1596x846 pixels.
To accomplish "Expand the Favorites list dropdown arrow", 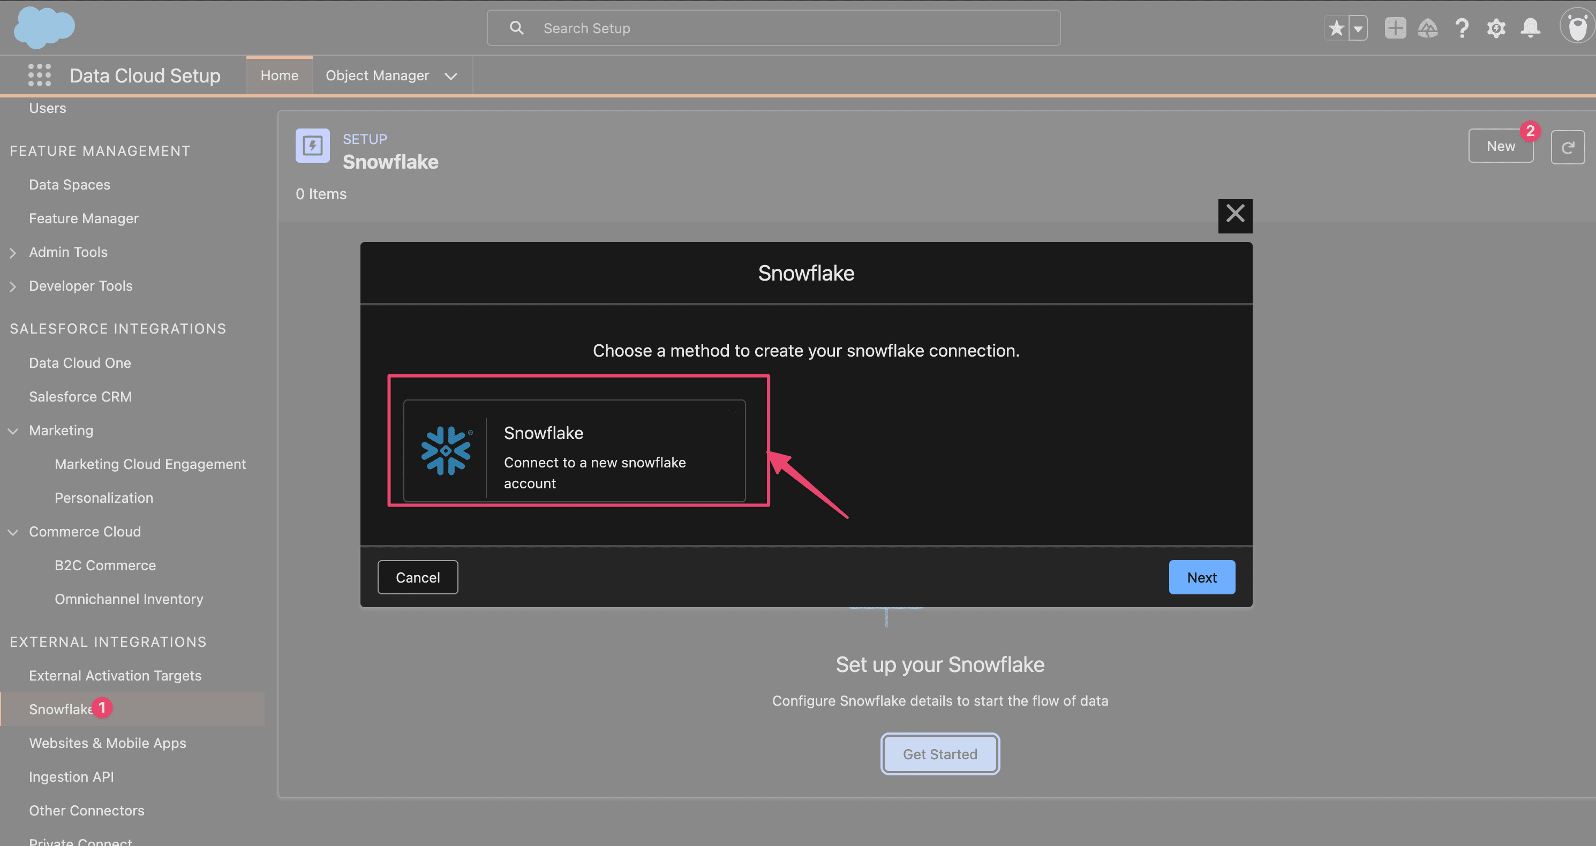I will tap(1358, 28).
